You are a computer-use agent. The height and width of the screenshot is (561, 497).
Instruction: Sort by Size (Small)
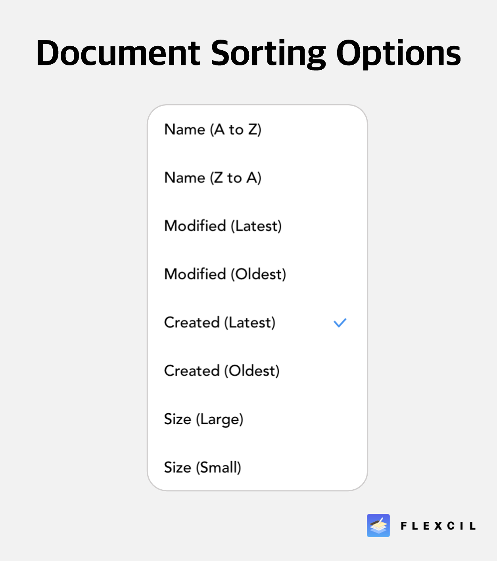point(257,467)
